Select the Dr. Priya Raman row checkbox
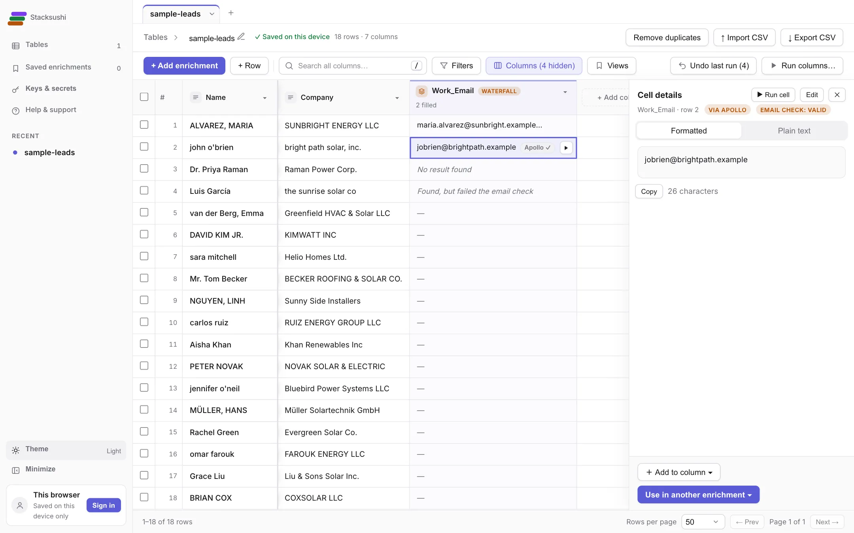 [x=144, y=169]
